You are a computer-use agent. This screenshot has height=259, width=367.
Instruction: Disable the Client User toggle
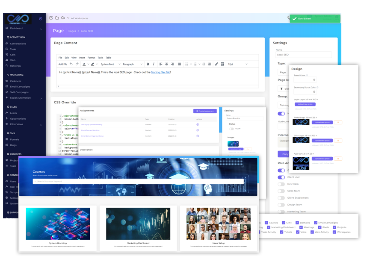point(281,177)
